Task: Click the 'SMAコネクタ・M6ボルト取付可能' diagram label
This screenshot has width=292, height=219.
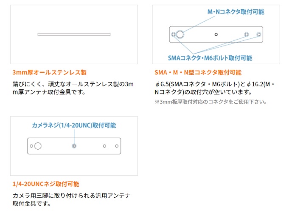Action: 210,58
